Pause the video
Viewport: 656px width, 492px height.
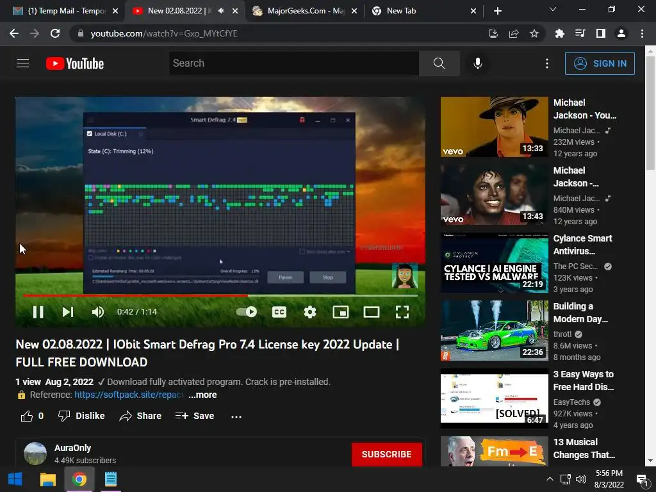pyautogui.click(x=38, y=312)
